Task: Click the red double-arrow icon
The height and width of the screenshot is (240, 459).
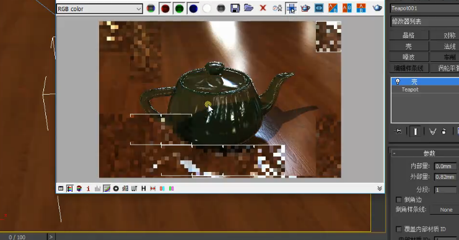Action: [153, 189]
